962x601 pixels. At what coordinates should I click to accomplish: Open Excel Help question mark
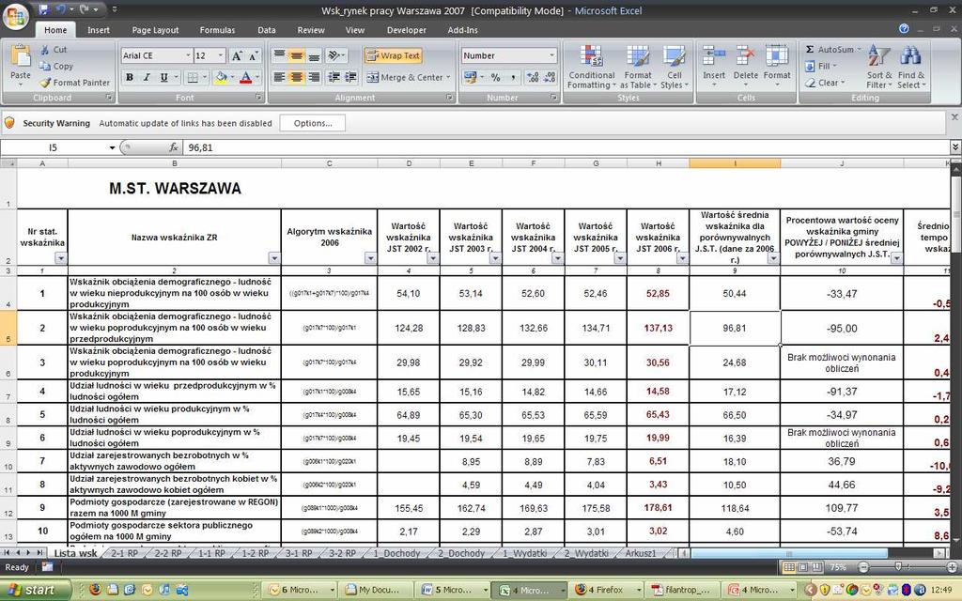click(903, 29)
